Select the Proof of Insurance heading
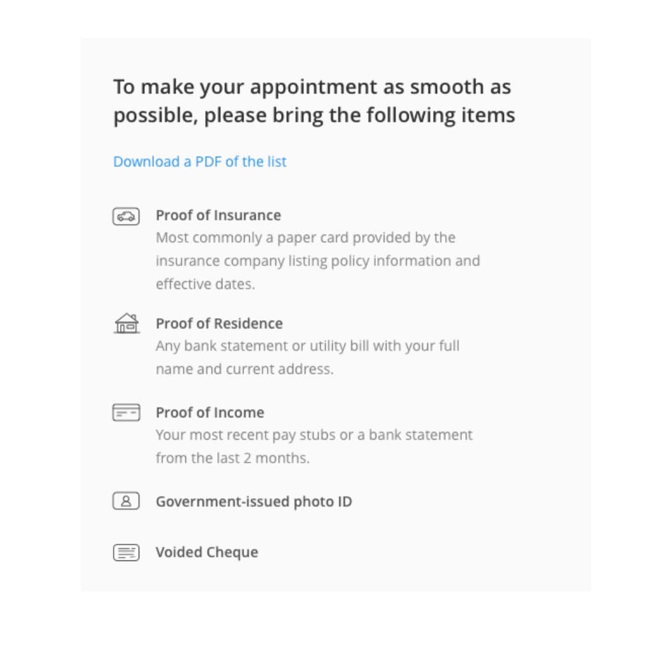 click(218, 215)
